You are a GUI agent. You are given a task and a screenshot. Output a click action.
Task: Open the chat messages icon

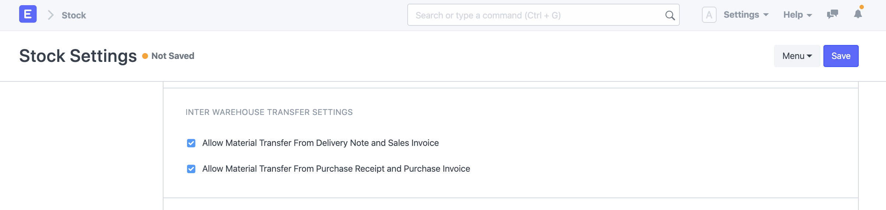point(832,15)
